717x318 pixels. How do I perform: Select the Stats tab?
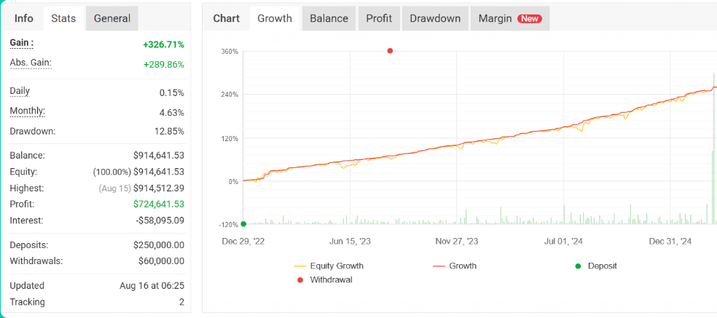64,18
